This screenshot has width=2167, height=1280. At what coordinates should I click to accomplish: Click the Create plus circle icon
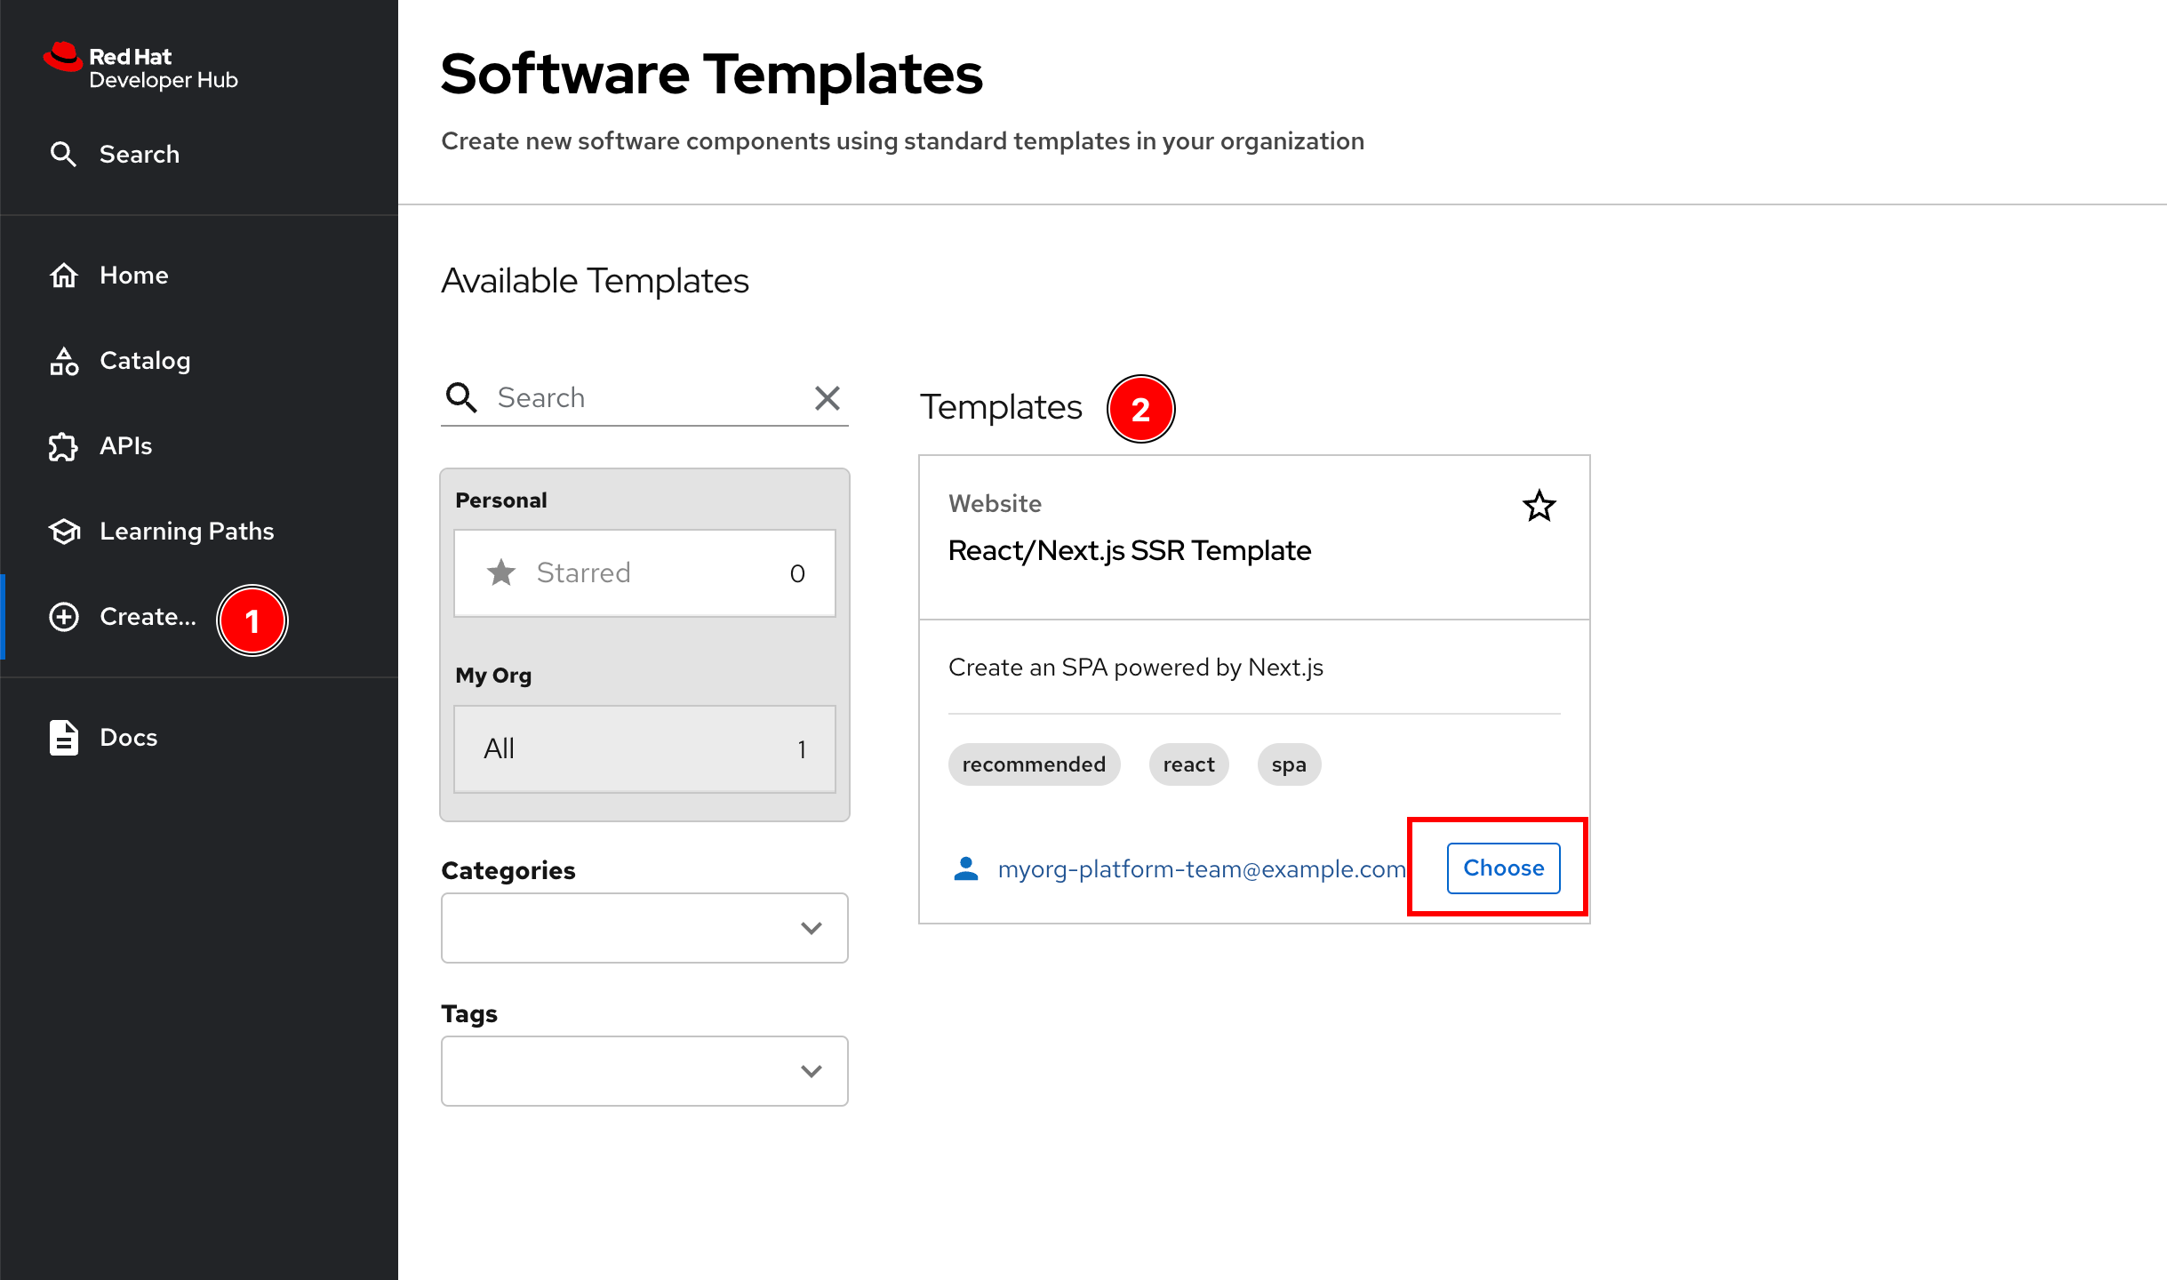pos(63,617)
